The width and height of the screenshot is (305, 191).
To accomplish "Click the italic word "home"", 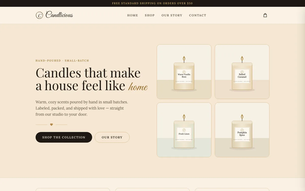I will tap(138, 87).
